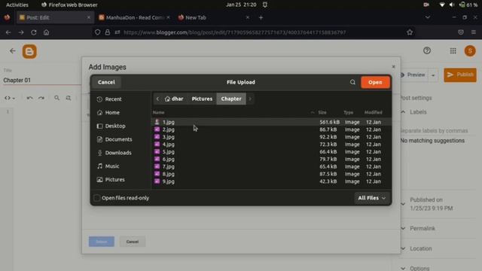Select file 5.jpg
The width and height of the screenshot is (482, 271).
pyautogui.click(x=271, y=152)
